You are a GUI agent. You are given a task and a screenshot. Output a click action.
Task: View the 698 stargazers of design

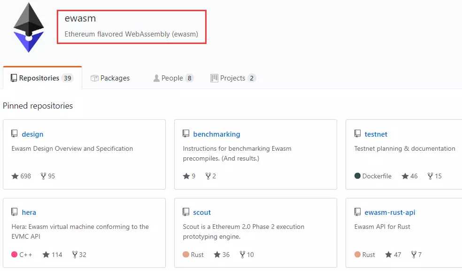(21, 176)
